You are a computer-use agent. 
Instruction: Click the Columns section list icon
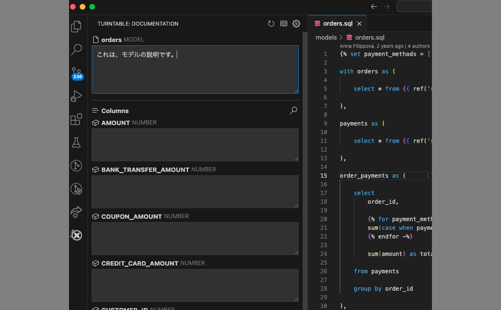tap(95, 111)
